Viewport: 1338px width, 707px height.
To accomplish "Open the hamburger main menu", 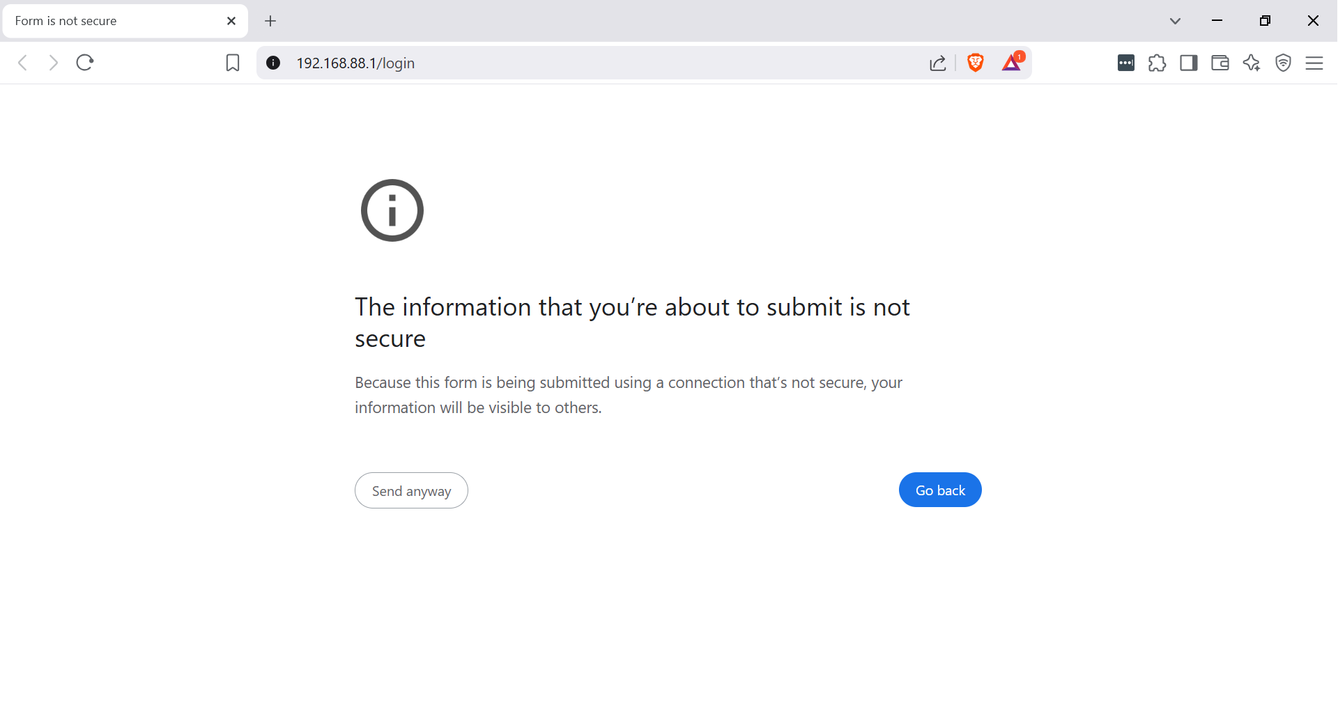I will tap(1314, 63).
